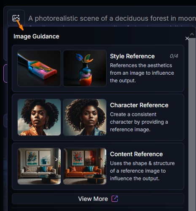Click the Style Reference description text
Image resolution: width=196 pixels, height=211 pixels.
(x=142, y=73)
